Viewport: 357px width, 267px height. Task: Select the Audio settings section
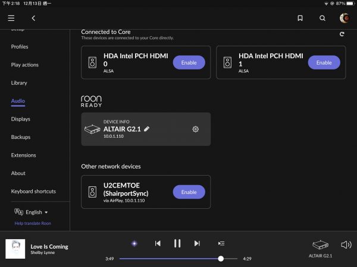(18, 101)
